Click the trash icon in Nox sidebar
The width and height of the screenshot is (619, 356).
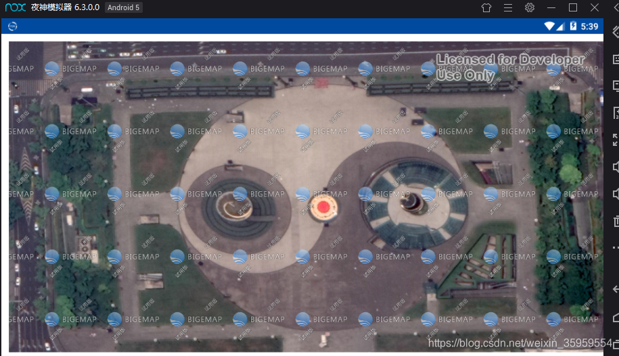[616, 221]
